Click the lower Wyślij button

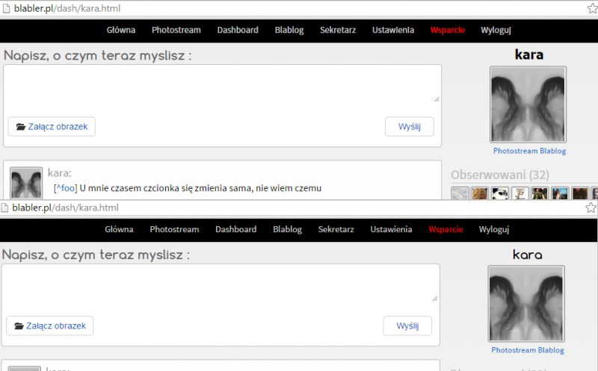click(x=407, y=325)
